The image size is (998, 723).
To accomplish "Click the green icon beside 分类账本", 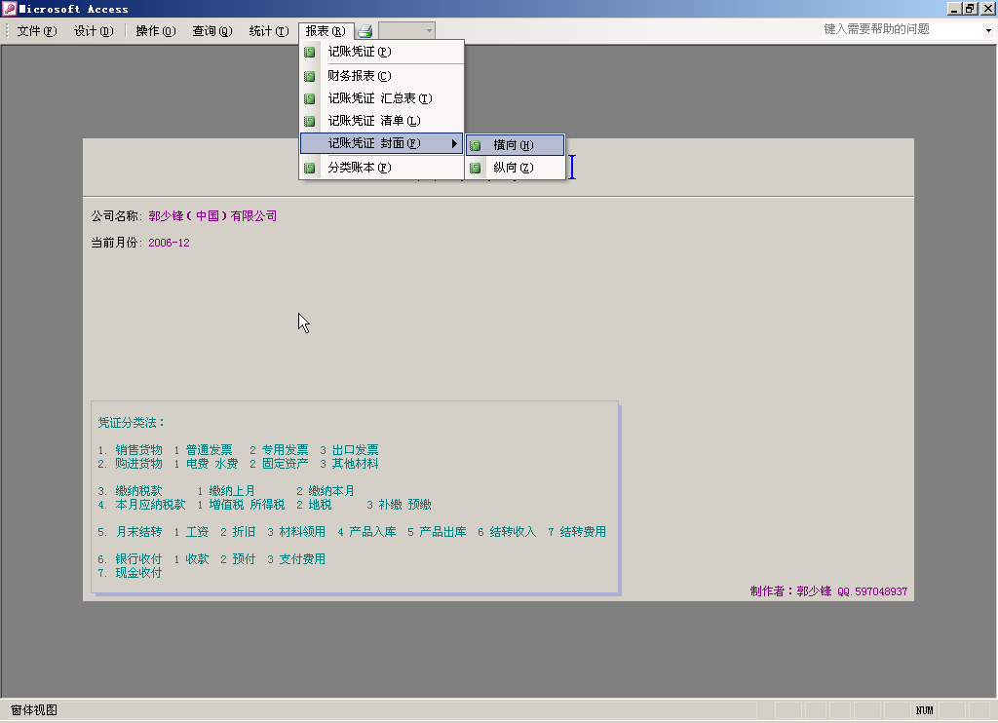I will 310,168.
